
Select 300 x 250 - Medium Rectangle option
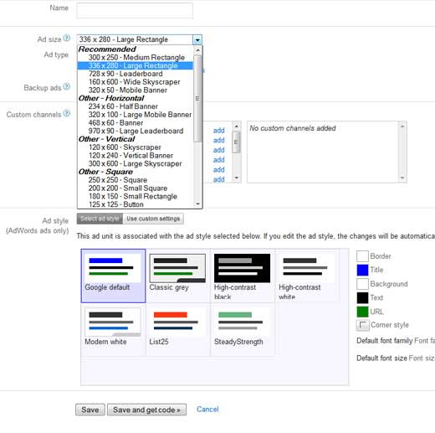click(x=136, y=57)
